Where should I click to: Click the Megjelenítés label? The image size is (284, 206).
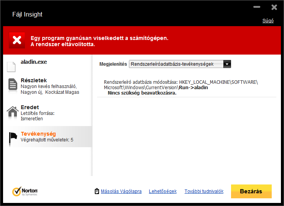coord(113,64)
